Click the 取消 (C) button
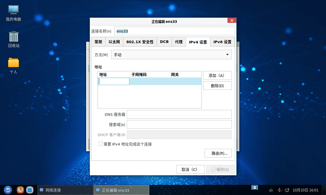The height and width of the screenshot is (195, 326). click(x=190, y=169)
